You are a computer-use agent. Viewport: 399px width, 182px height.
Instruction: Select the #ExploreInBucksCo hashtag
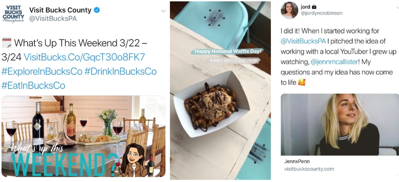pos(42,71)
